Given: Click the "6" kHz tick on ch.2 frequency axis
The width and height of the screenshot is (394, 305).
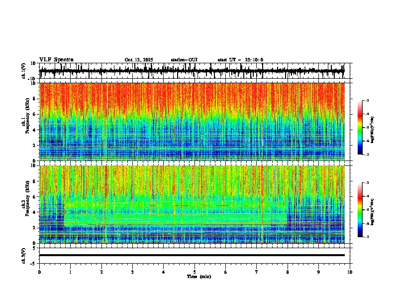Looking at the screenshot, I should point(35,196).
